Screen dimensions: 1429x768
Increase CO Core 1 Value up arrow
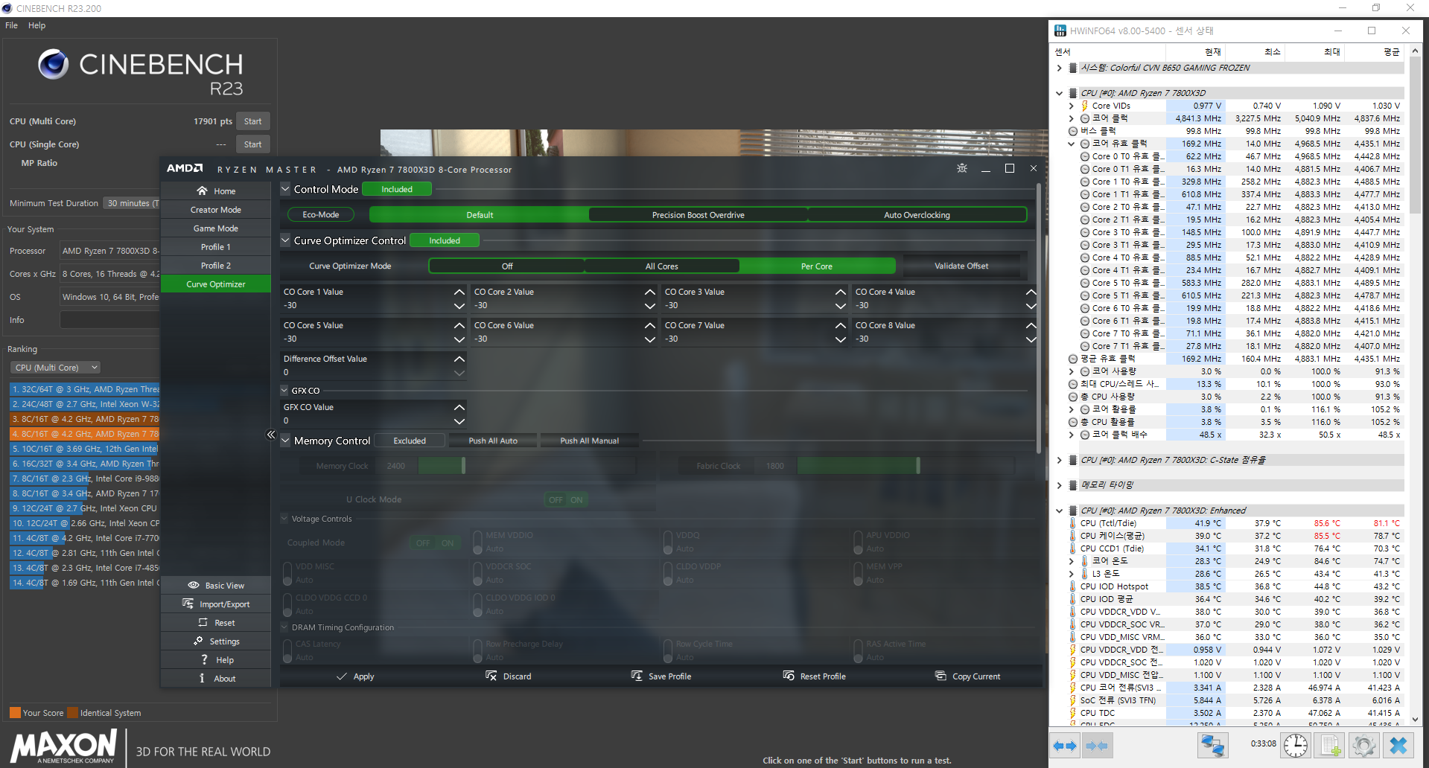pos(459,292)
